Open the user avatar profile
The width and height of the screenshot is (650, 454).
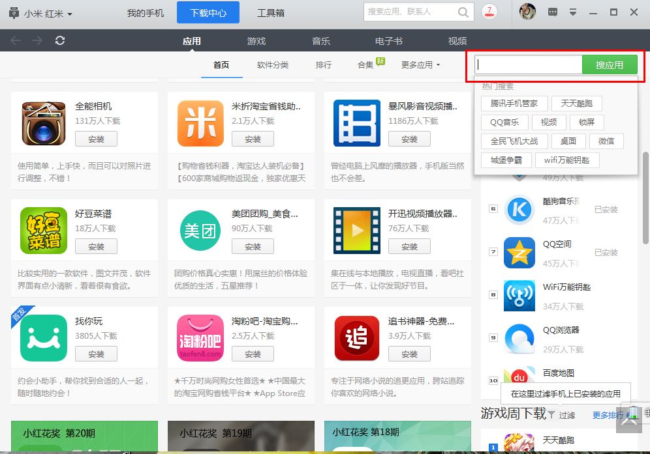[x=527, y=12]
